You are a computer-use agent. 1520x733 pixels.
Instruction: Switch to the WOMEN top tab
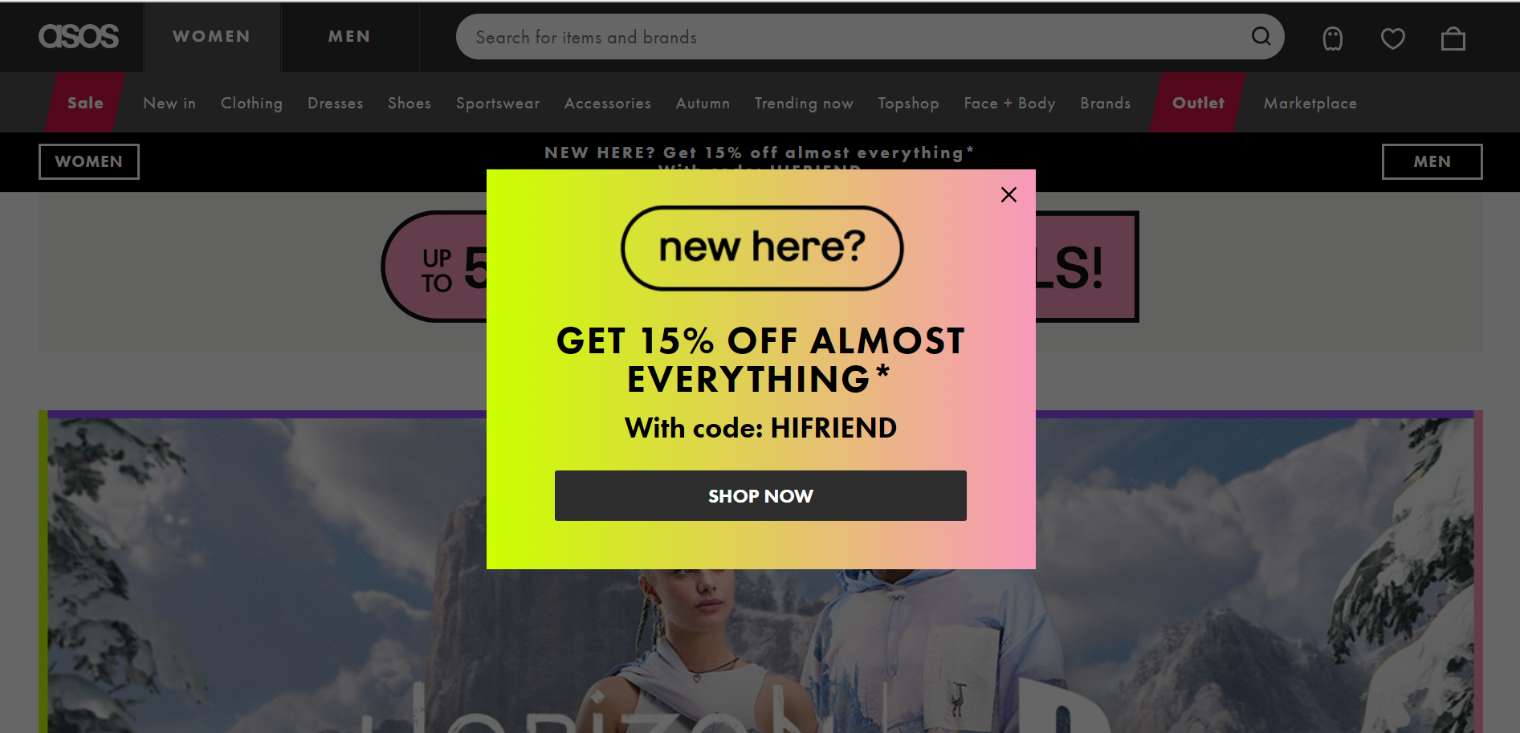pyautogui.click(x=212, y=36)
